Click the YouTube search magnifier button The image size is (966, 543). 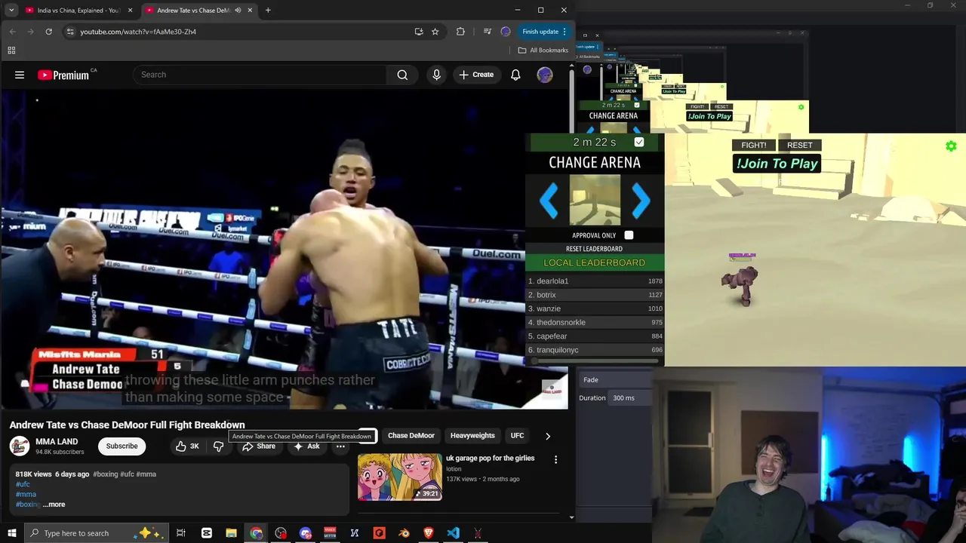pyautogui.click(x=402, y=75)
